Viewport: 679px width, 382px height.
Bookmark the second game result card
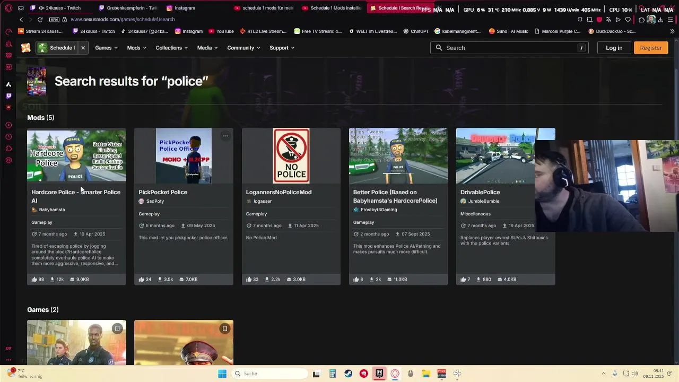(224, 328)
